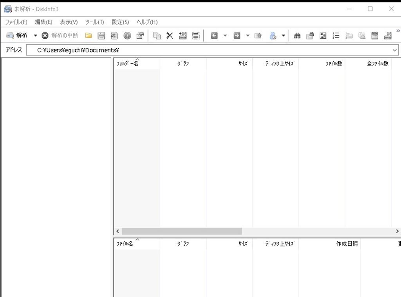The image size is (401, 297).
Task: Expand the address path combo box
Action: pos(394,50)
